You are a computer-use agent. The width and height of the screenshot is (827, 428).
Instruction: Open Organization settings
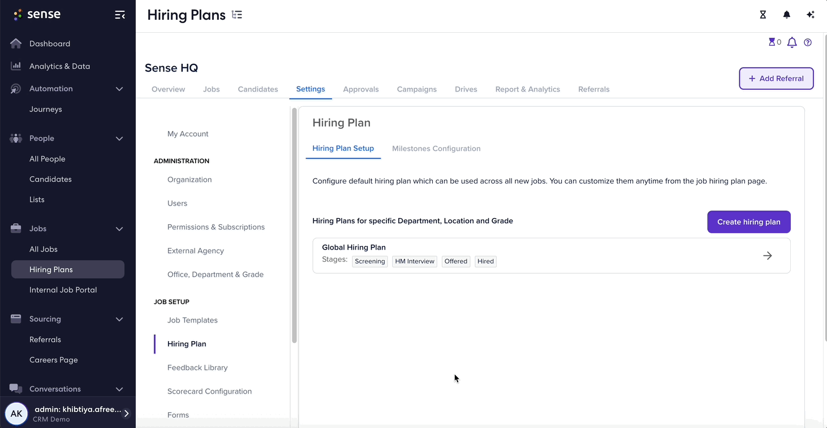[x=189, y=180]
